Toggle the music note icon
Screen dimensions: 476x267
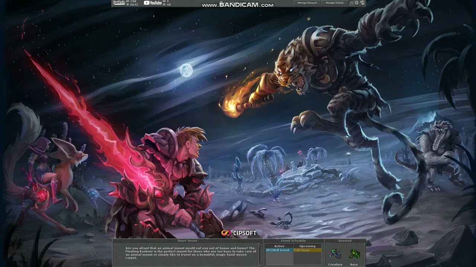pyautogui.click(x=351, y=3)
